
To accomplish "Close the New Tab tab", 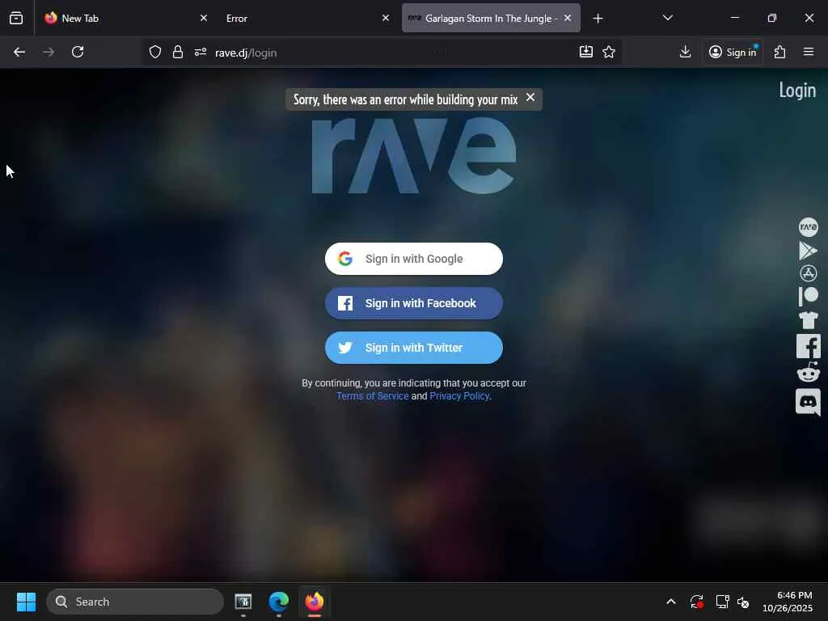I will click(204, 18).
